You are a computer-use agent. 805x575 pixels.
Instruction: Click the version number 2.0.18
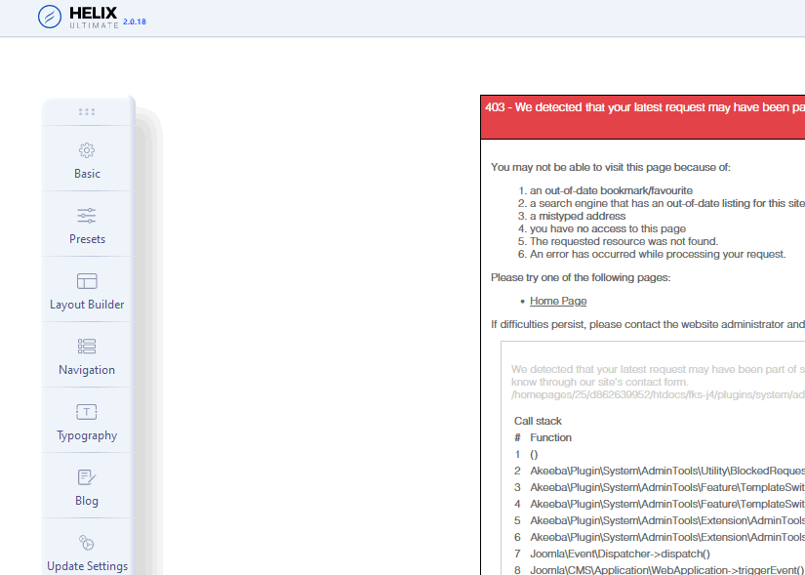[135, 21]
